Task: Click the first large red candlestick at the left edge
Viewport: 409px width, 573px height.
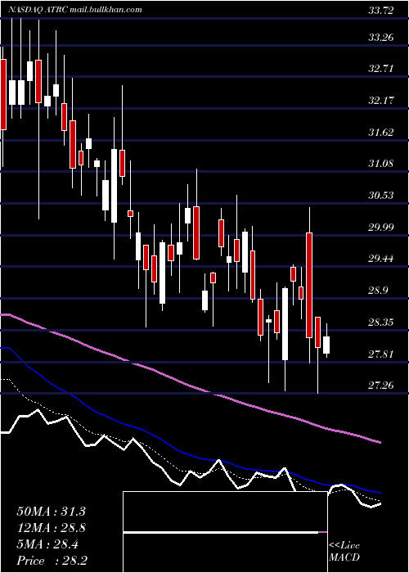Action: pyautogui.click(x=3, y=94)
